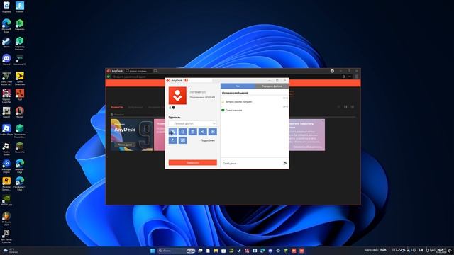Click the connection arrow icon by address bar
Viewport: 454px width, 255px height.
350,76
